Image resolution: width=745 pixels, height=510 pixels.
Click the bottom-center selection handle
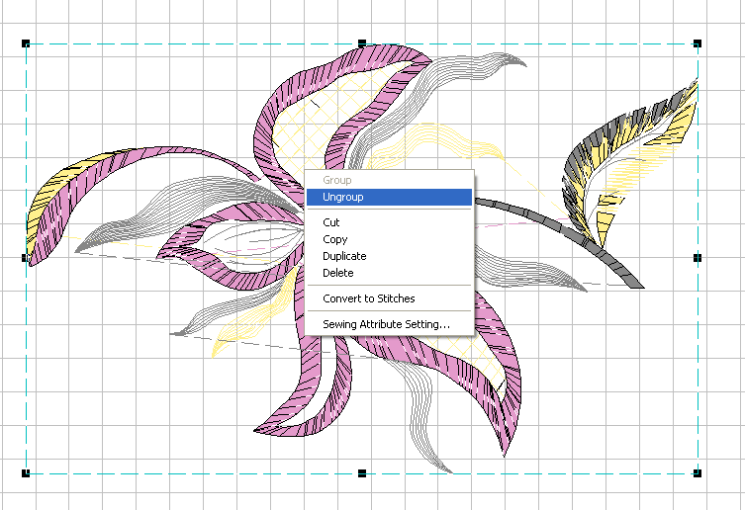(362, 472)
